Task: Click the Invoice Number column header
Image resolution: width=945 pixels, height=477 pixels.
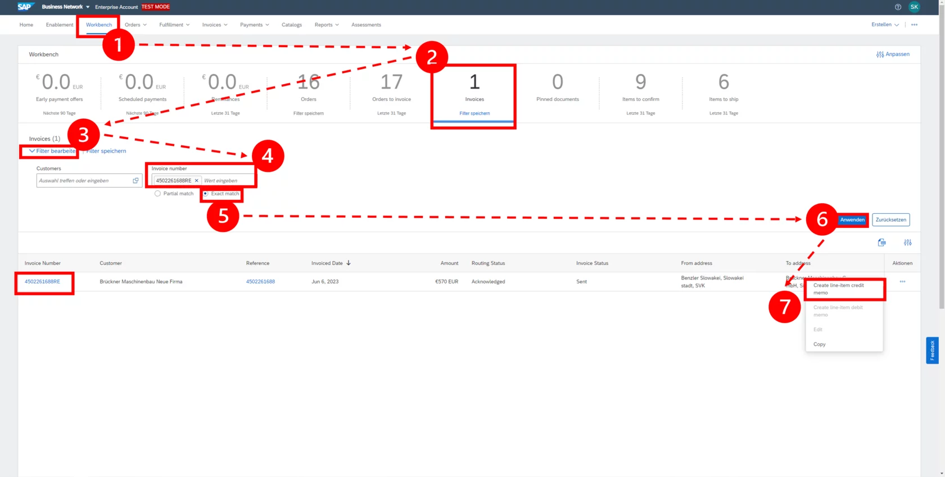Action: [43, 263]
